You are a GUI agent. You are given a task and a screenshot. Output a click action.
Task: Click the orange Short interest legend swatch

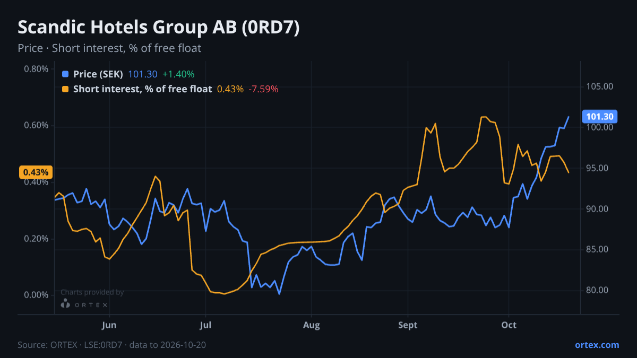(65, 89)
